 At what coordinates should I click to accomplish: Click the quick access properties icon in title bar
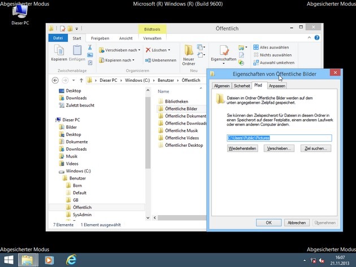[x=62, y=29]
